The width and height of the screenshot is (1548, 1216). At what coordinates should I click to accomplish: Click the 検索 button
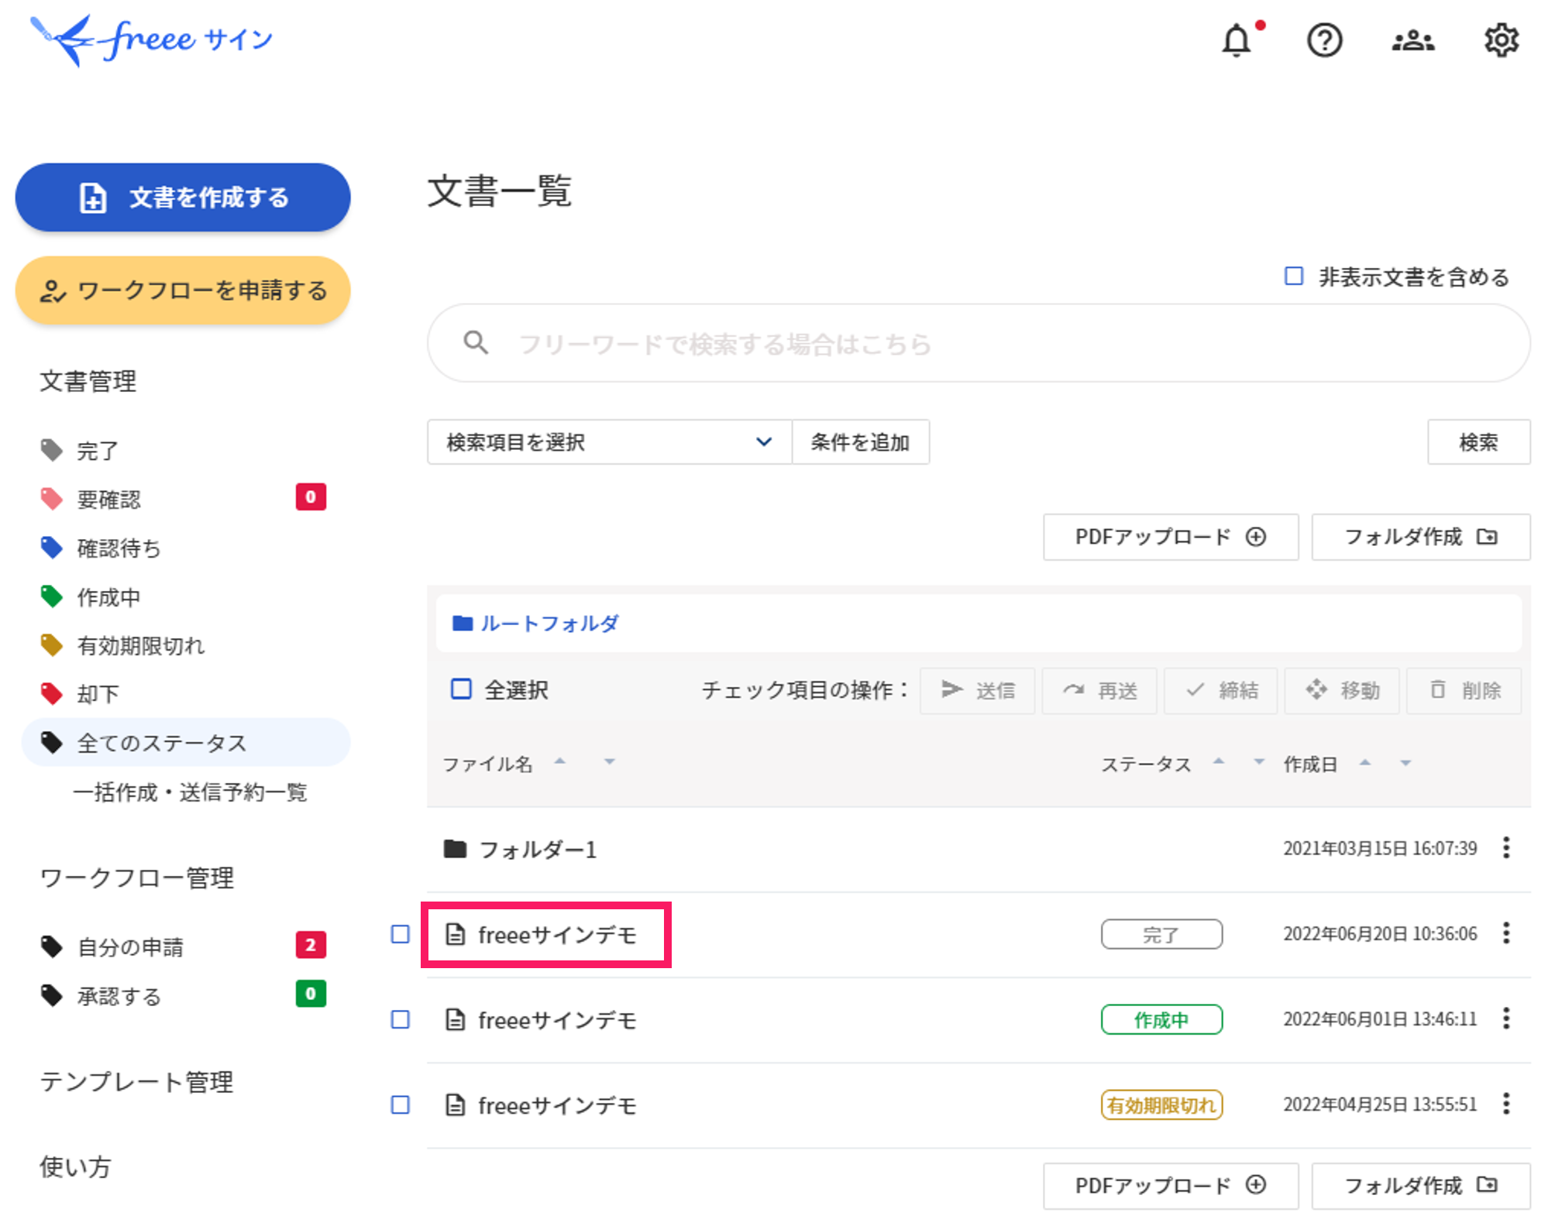pyautogui.click(x=1478, y=442)
